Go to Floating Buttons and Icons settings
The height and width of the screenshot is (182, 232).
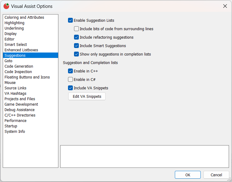pyautogui.click(x=27, y=77)
